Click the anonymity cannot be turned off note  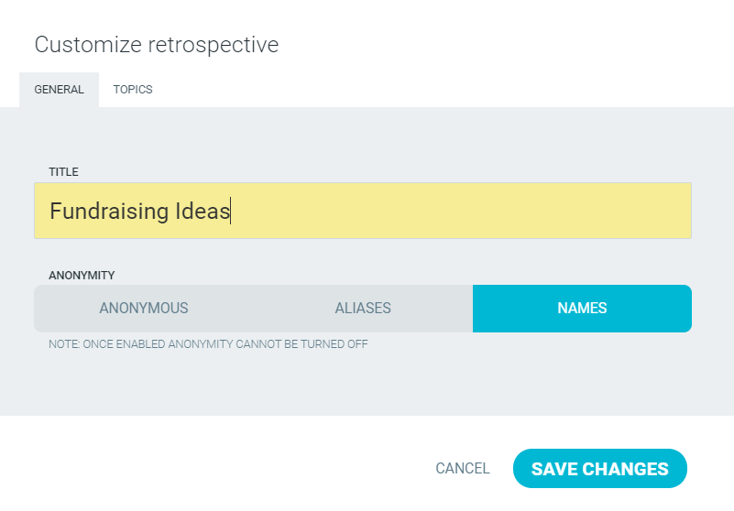(208, 345)
